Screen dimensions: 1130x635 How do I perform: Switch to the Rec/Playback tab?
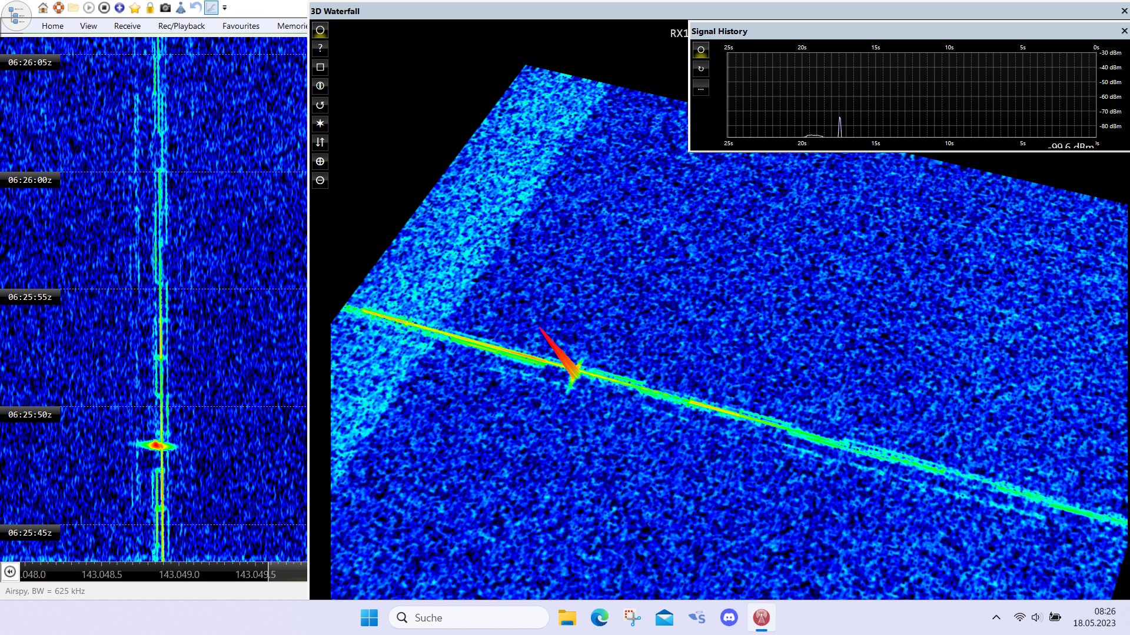pos(181,26)
